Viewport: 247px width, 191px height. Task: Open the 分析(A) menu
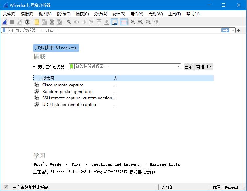point(100,14)
